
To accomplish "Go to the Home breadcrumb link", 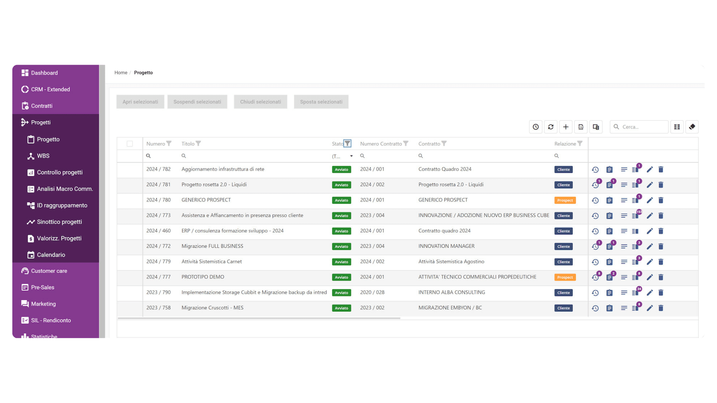I will point(121,73).
